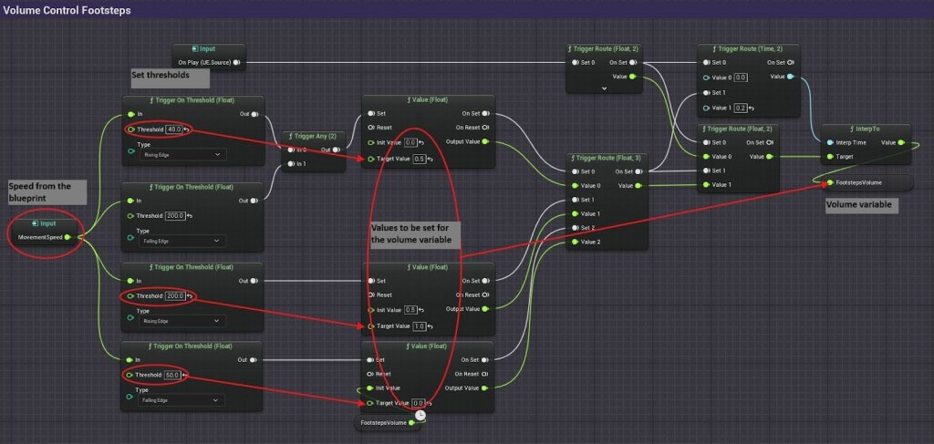Click the Target pin on the InterpTo node

[x=828, y=156]
